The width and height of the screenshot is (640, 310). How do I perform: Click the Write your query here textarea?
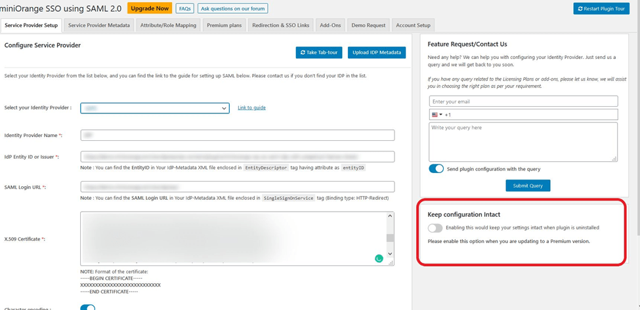[523, 142]
